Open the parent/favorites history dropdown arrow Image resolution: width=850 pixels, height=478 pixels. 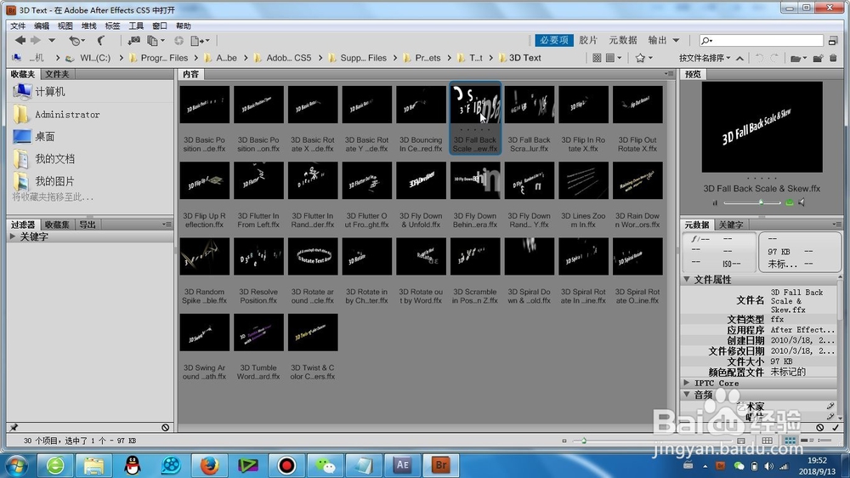pyautogui.click(x=52, y=40)
